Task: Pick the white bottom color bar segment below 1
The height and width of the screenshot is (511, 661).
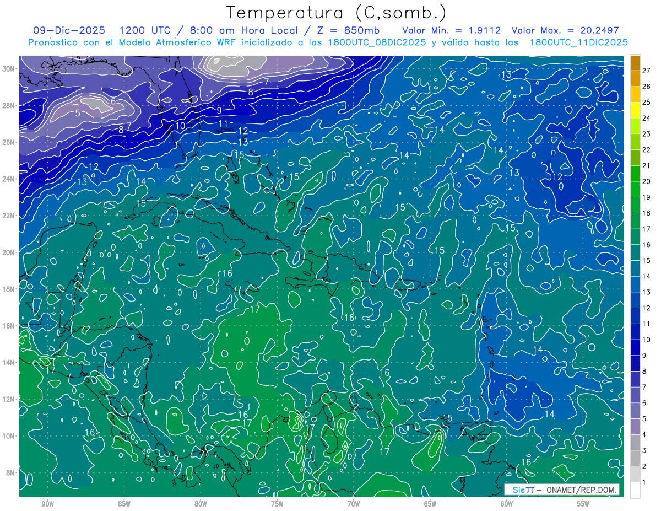Action: (635, 490)
